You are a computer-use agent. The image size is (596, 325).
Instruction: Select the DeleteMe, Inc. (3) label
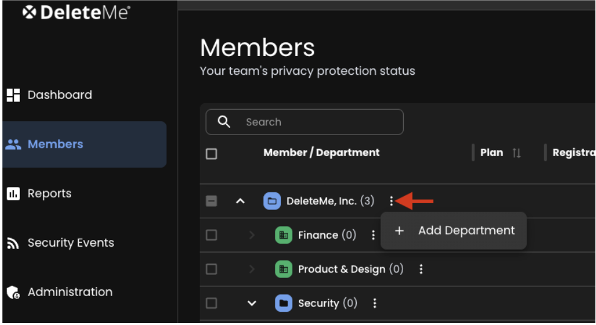(x=330, y=201)
